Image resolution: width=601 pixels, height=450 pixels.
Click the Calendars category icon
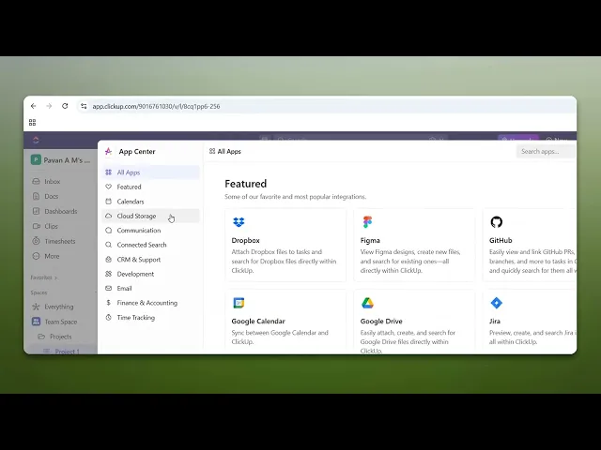click(x=109, y=202)
